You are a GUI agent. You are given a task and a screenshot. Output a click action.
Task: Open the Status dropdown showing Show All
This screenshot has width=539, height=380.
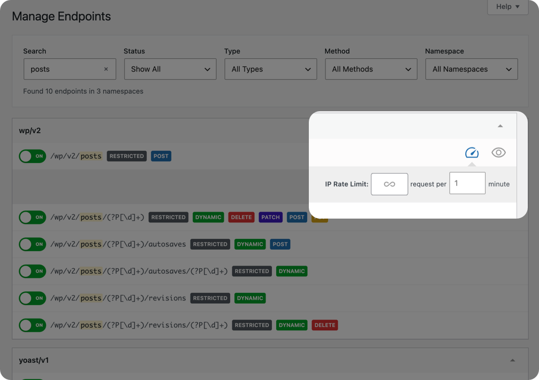tap(170, 69)
